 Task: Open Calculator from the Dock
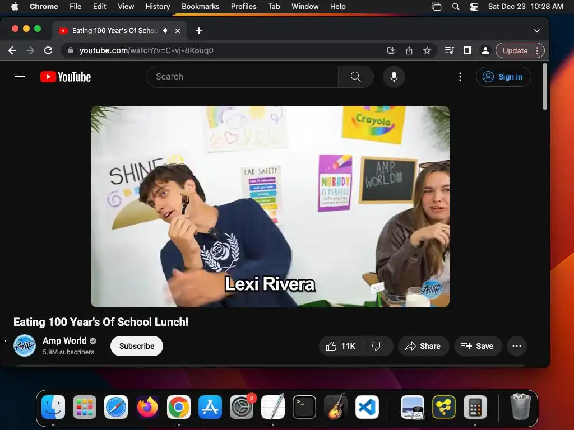475,407
